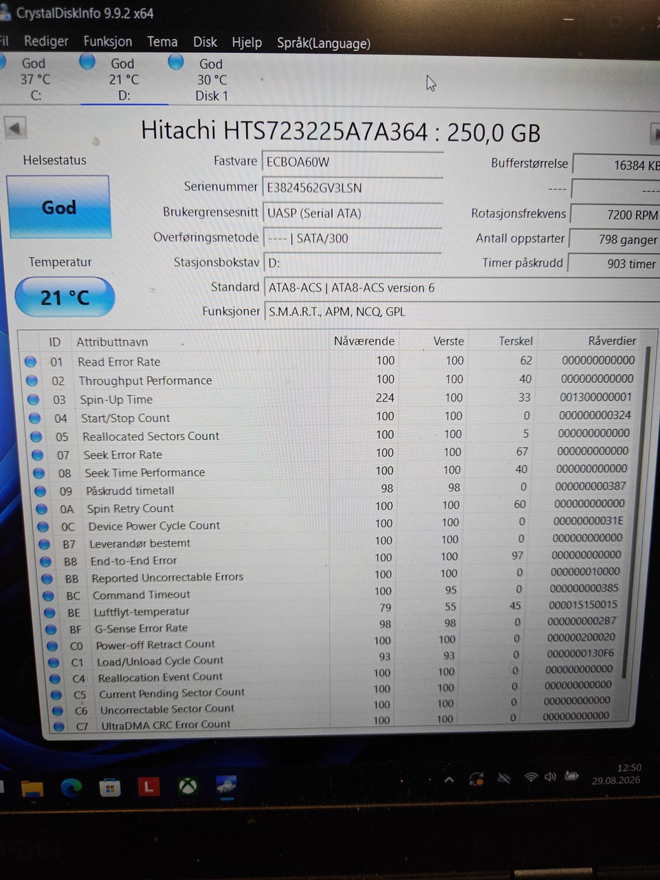The width and height of the screenshot is (660, 880).
Task: Launch Microsoft Edge from the taskbar
Action: pyautogui.click(x=71, y=787)
